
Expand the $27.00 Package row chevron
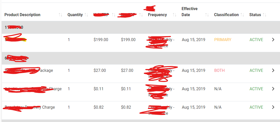click(273, 71)
